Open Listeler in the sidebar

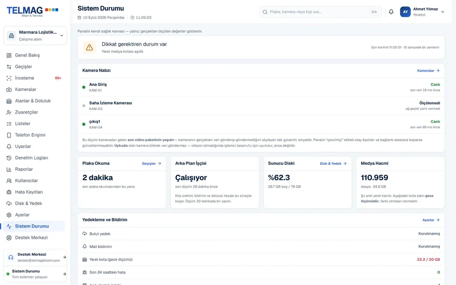[34, 123]
